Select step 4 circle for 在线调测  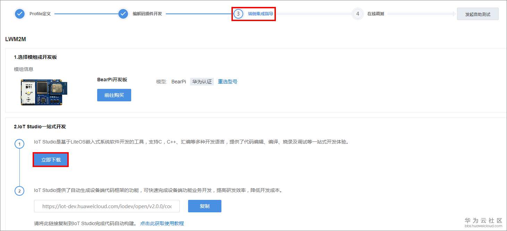click(358, 14)
